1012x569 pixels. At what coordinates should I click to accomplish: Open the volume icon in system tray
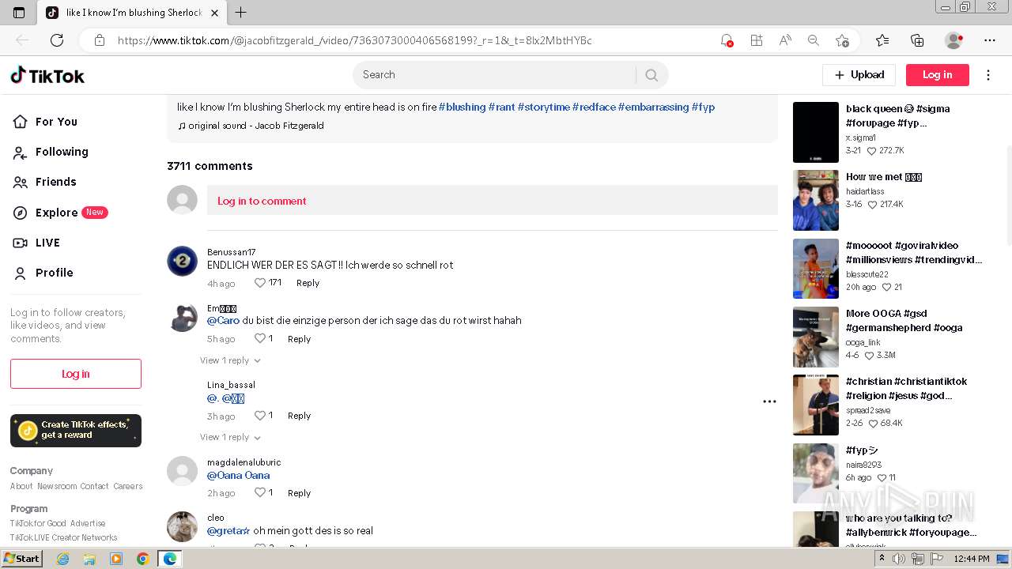899,559
